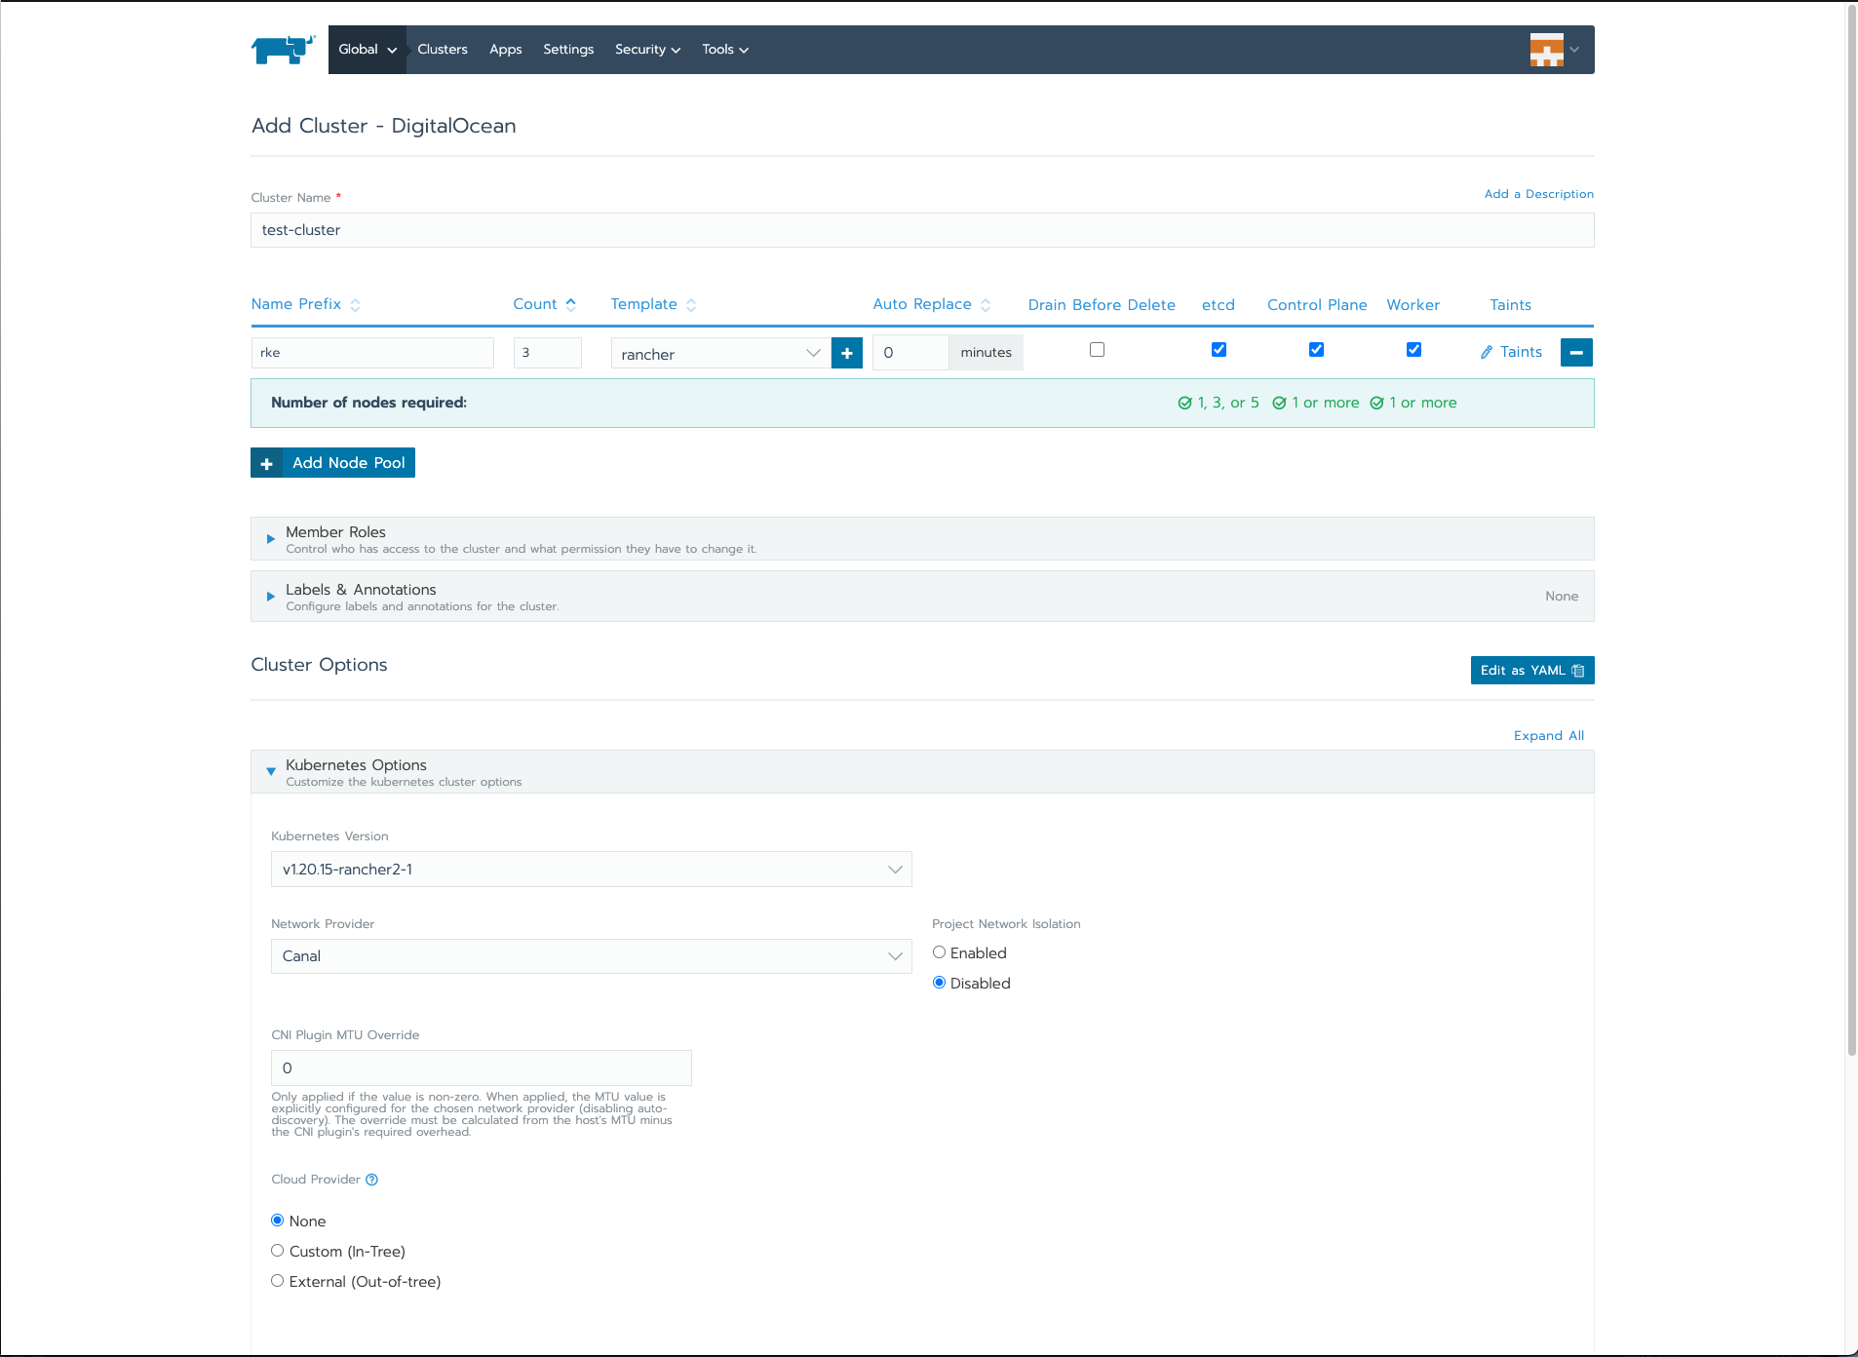Image resolution: width=1858 pixels, height=1357 pixels.
Task: Open the Network Provider Canal dropdown
Action: [x=591, y=956]
